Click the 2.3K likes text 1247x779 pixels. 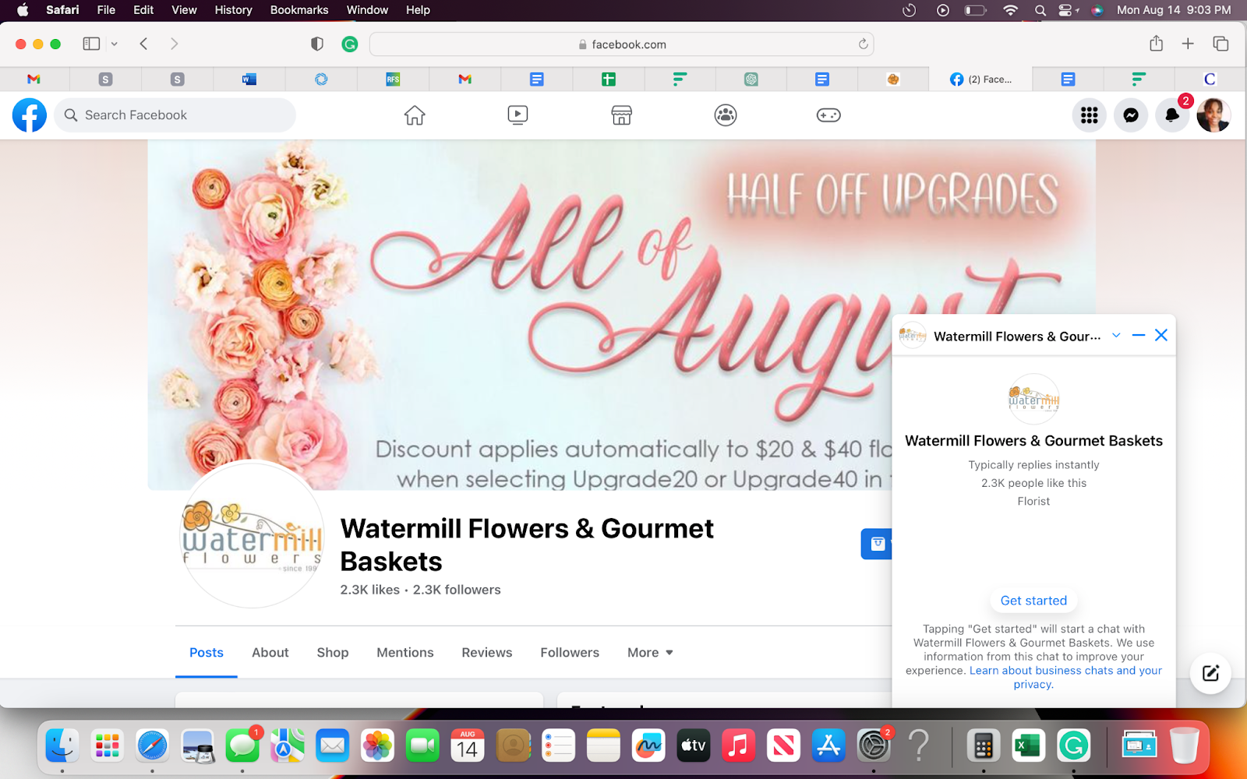pos(370,590)
